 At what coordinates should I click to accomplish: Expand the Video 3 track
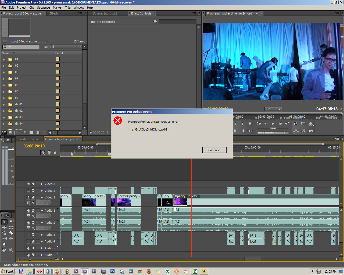[42, 184]
